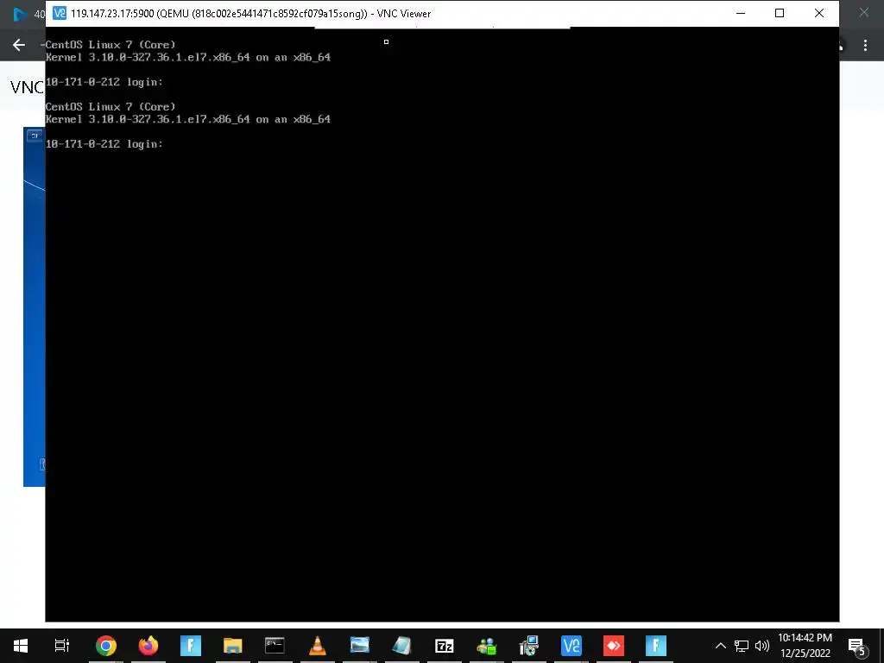Image resolution: width=884 pixels, height=663 pixels.
Task: Click the first '10-171-0-212 login:' prompt
Action: pos(104,82)
